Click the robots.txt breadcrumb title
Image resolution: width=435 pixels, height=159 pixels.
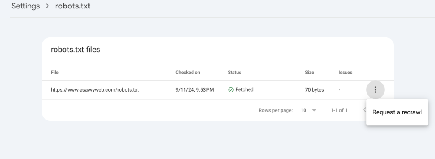tap(73, 6)
